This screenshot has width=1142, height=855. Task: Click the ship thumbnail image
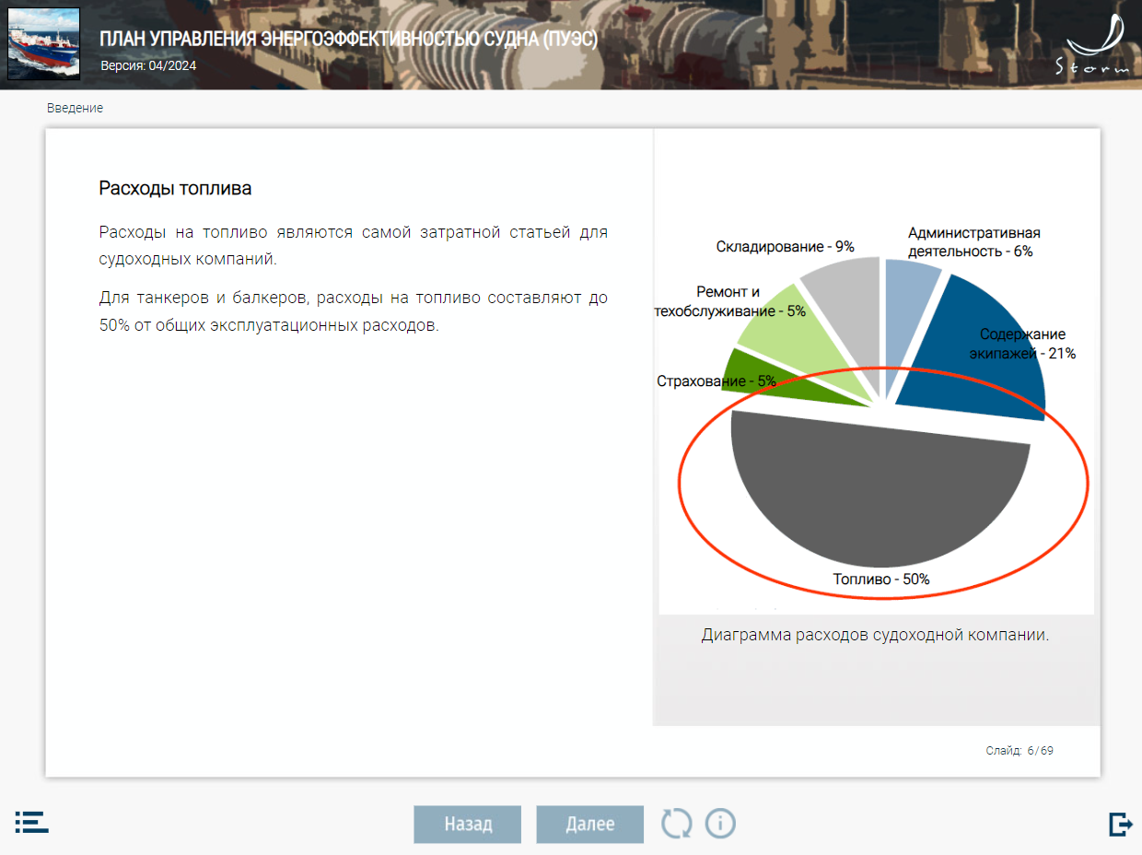[44, 44]
